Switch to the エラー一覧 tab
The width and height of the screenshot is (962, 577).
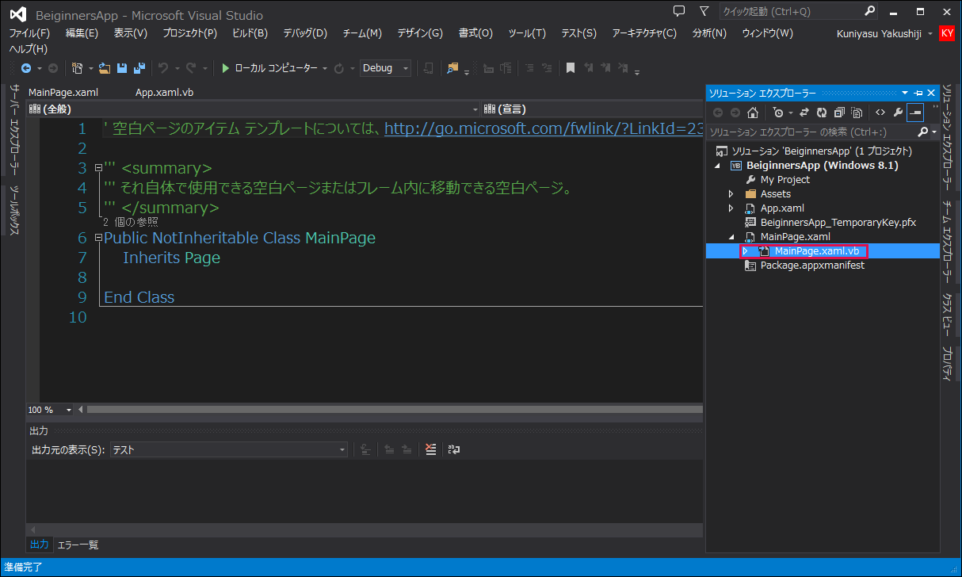click(78, 545)
